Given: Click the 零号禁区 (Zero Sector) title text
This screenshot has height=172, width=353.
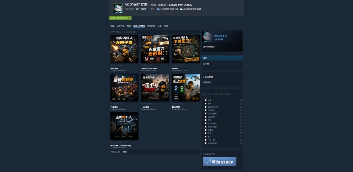Looking at the screenshot, I should pos(121,146).
